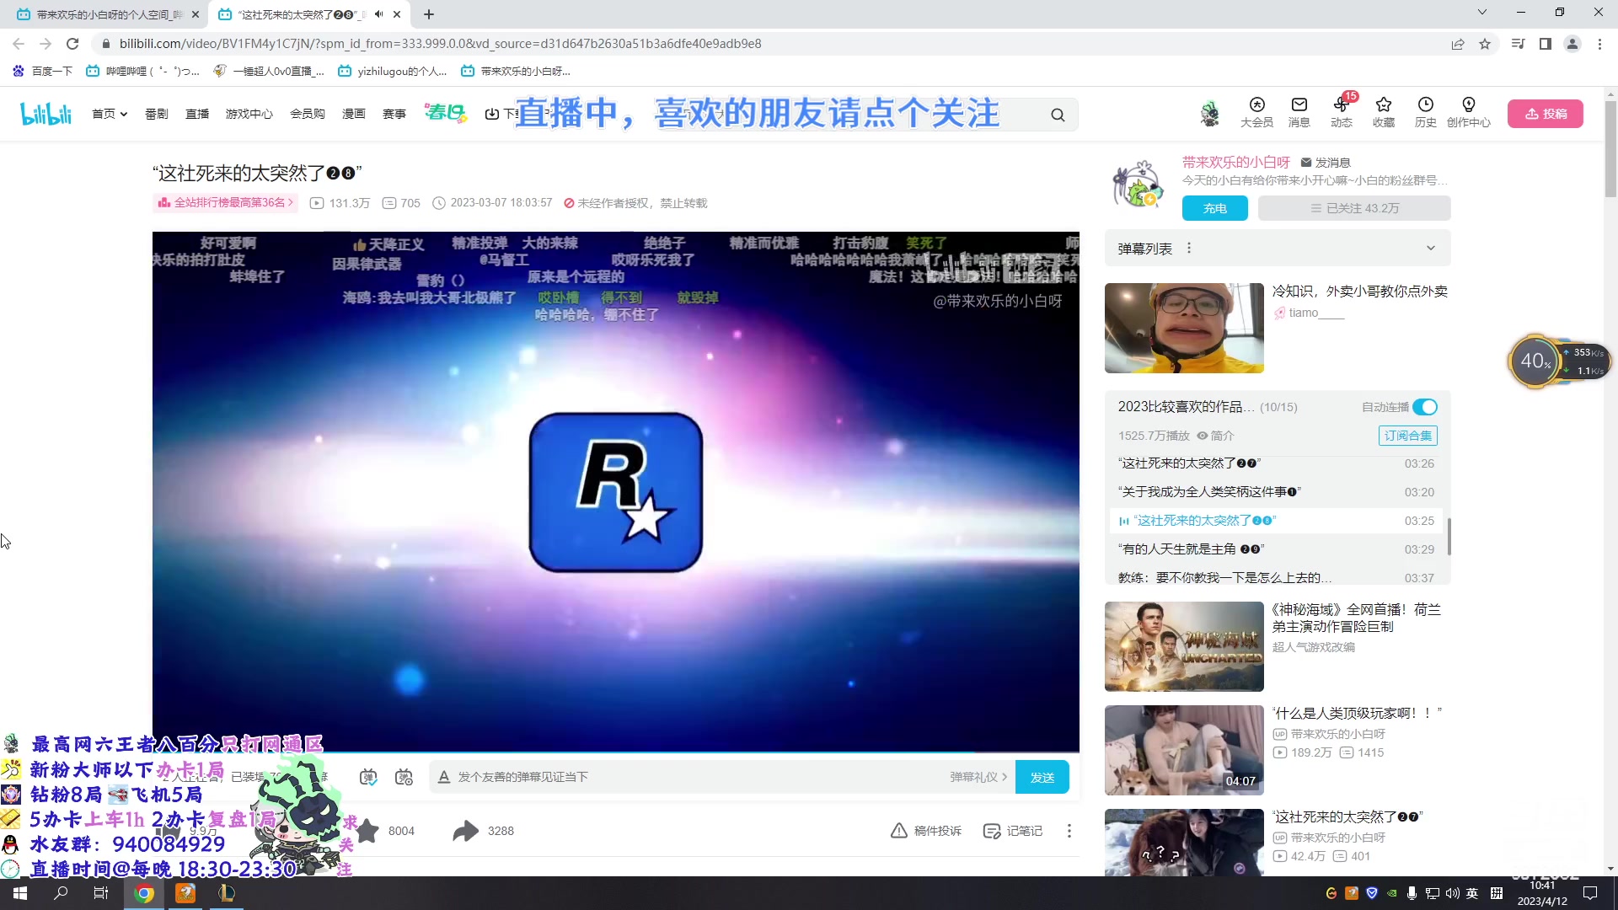Click the bilibili logo
The width and height of the screenshot is (1618, 910).
point(46,114)
